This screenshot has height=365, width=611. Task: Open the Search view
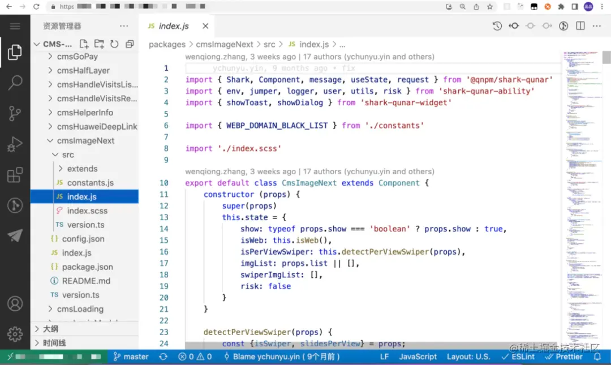tap(15, 82)
